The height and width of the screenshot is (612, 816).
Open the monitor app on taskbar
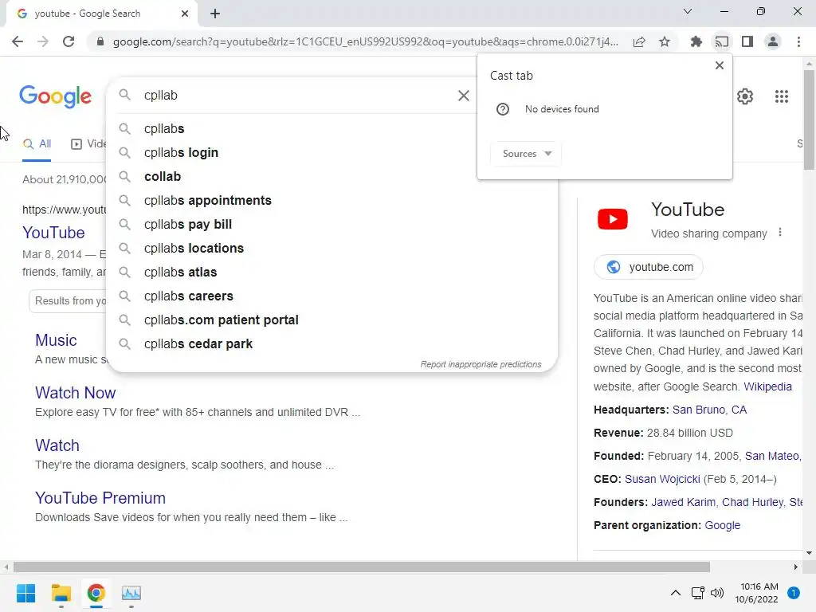pos(131,593)
